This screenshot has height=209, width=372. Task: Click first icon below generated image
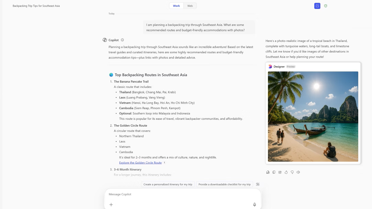268,172
